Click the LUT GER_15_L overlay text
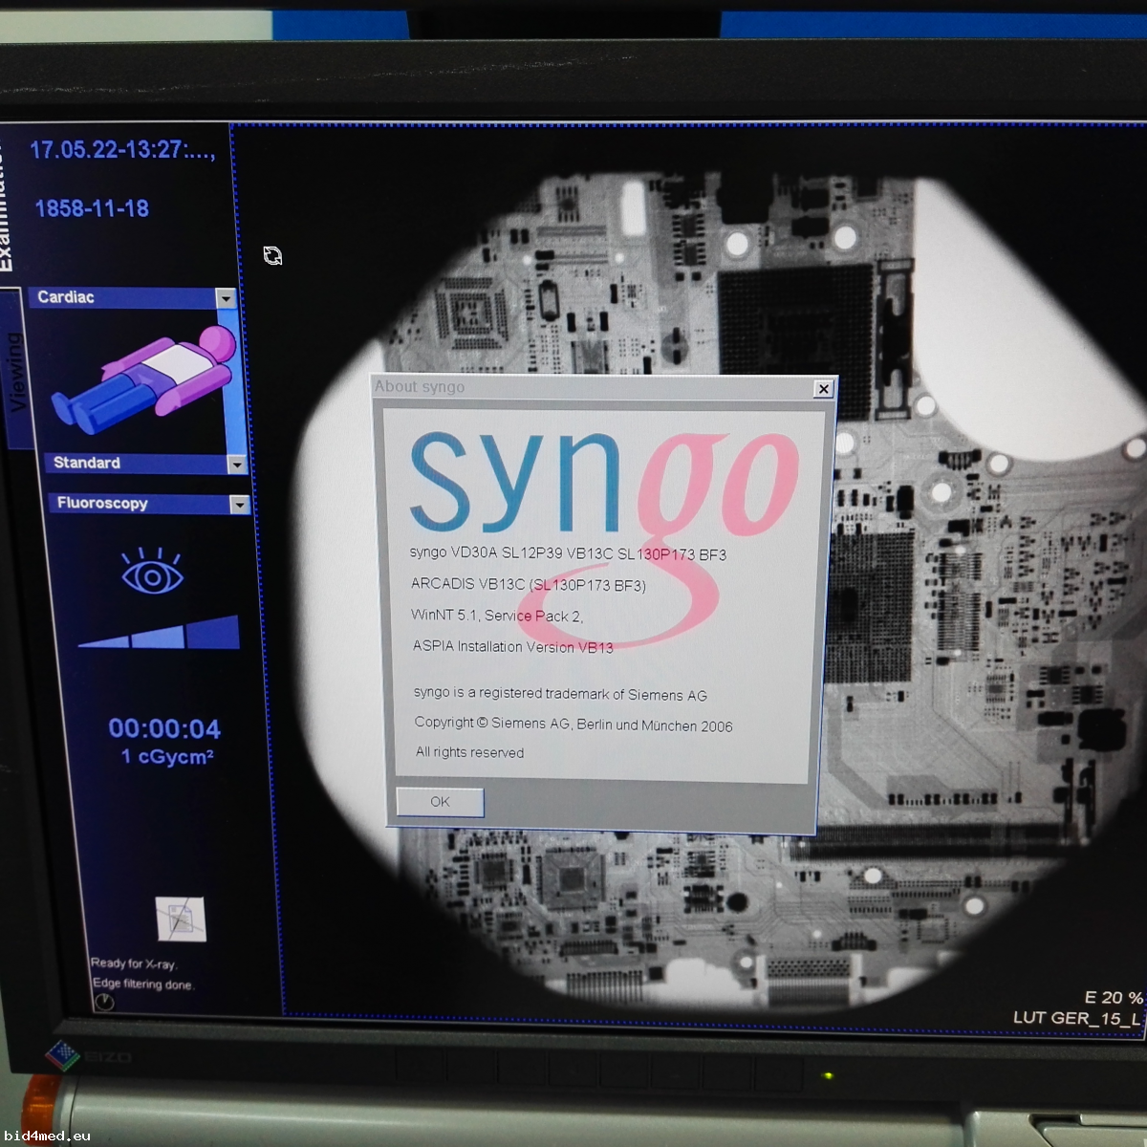Viewport: 1147px width, 1147px height. coord(1077,1019)
